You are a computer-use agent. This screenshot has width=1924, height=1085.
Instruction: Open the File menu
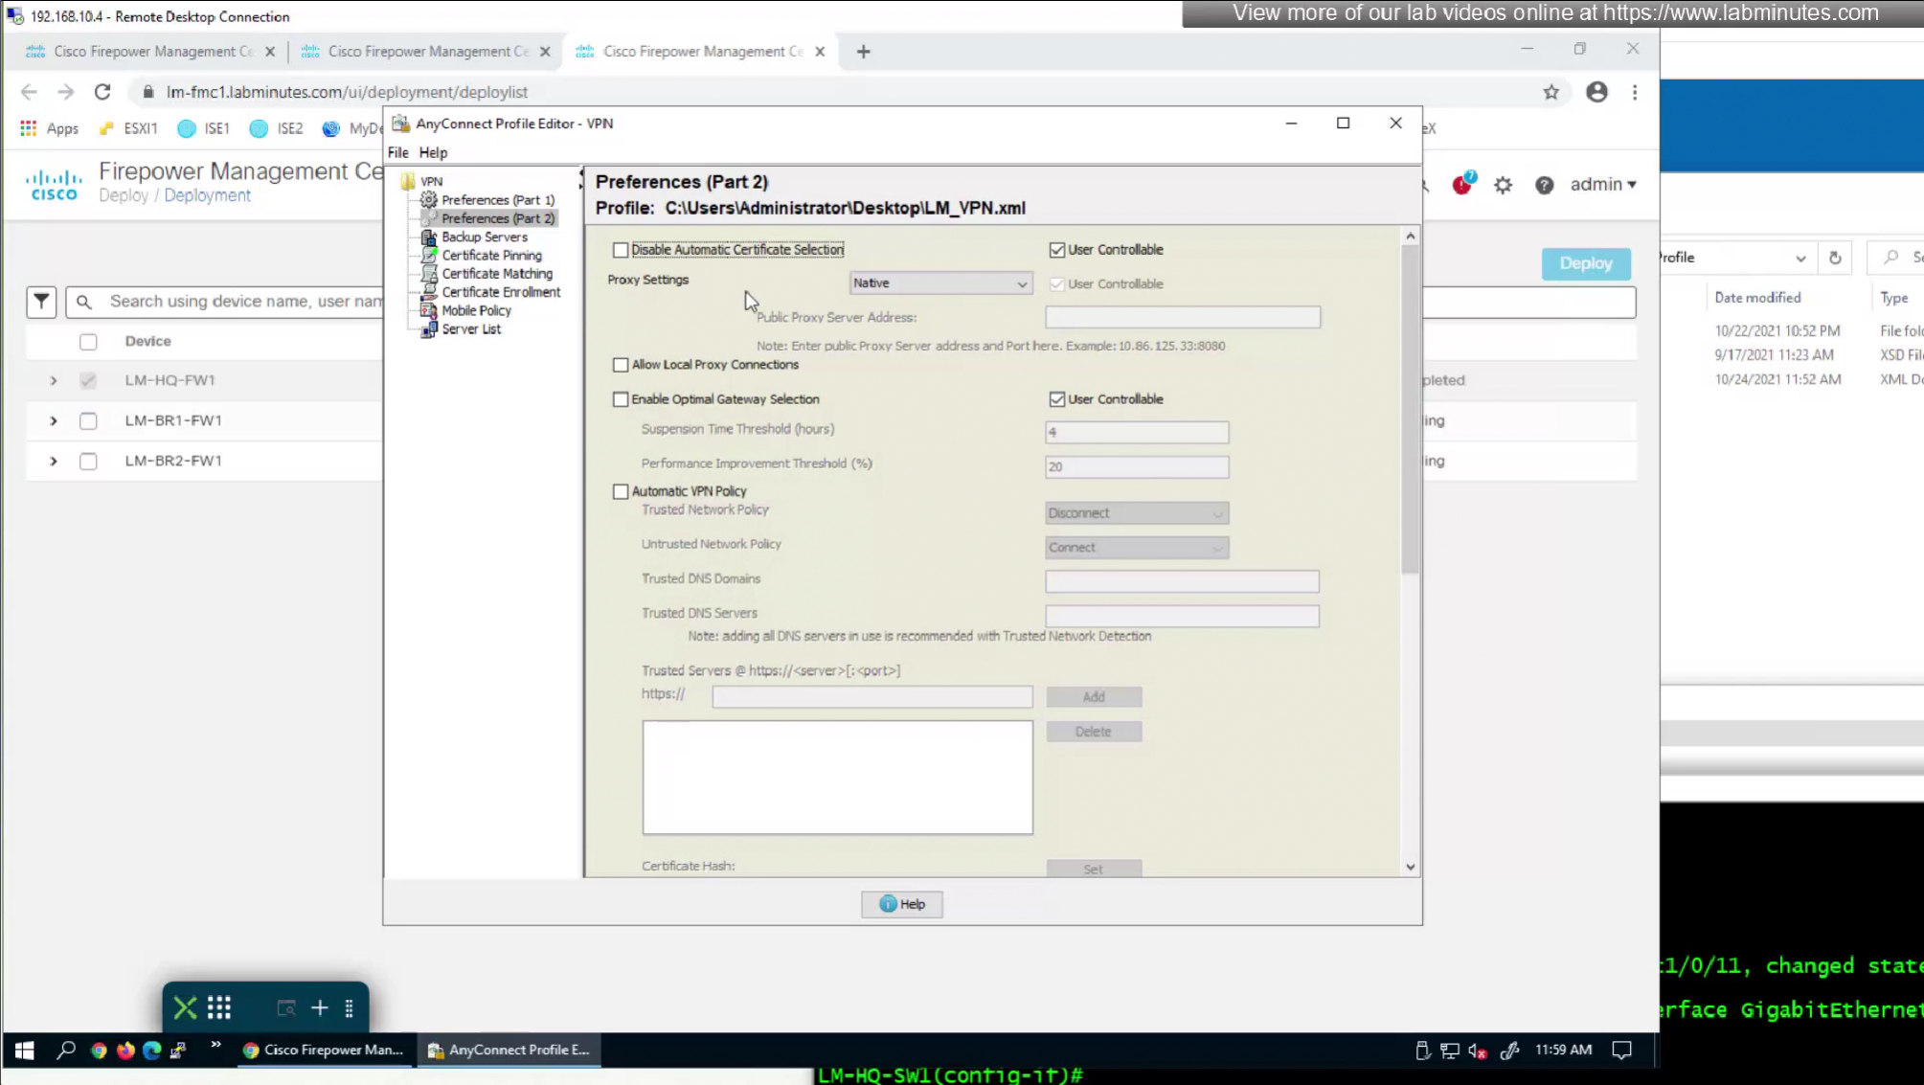tap(397, 152)
